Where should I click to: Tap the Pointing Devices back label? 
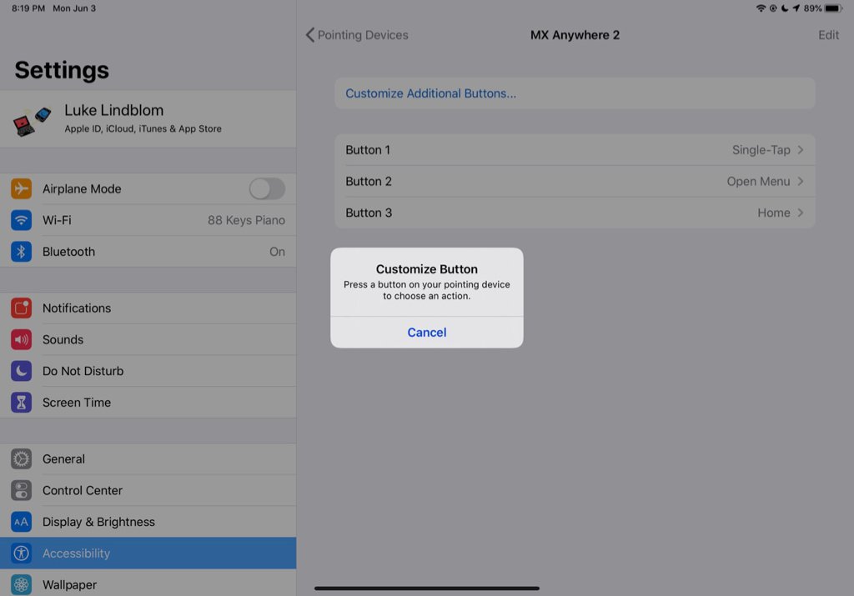click(x=363, y=35)
